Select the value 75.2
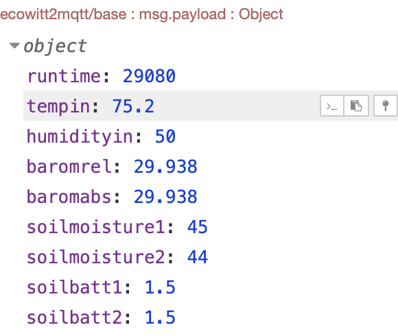 133,106
